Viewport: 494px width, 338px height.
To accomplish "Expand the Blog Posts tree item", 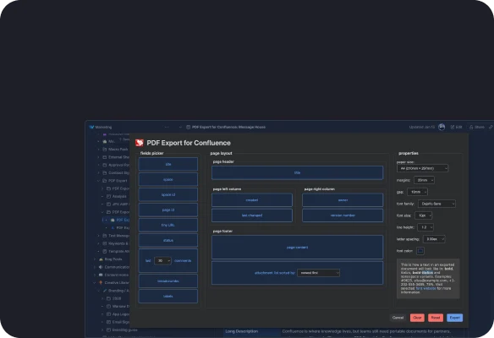I will tap(94, 259).
